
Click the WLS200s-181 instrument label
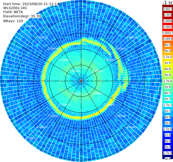click(15, 8)
